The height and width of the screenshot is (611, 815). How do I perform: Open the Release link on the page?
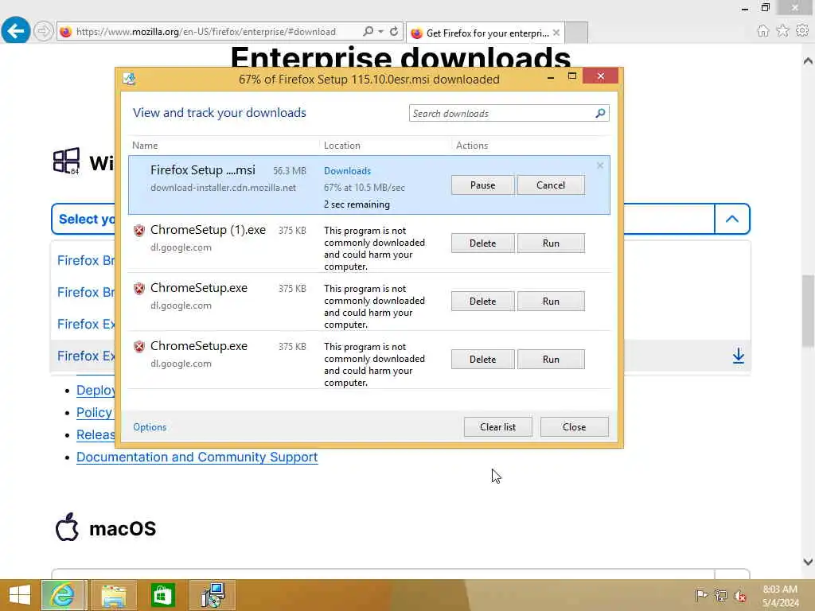tap(96, 435)
